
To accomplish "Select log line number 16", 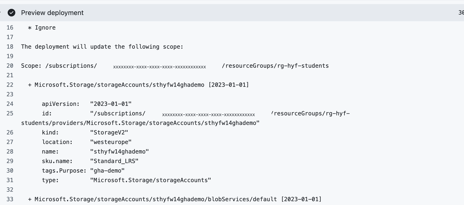I will [10, 28].
